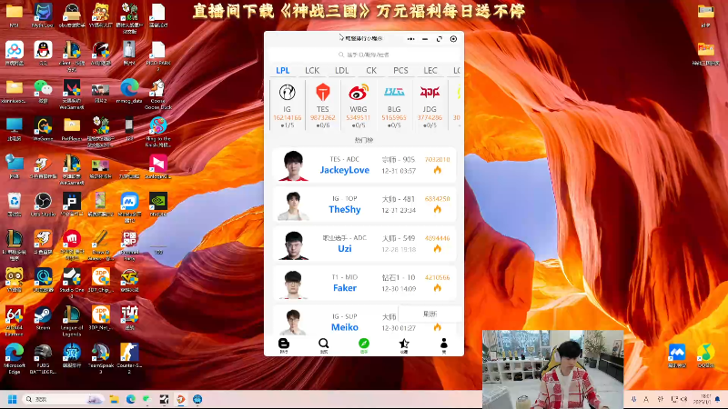Switch to the LDL league tab
Viewport: 728px width, 409px height.
(342, 71)
